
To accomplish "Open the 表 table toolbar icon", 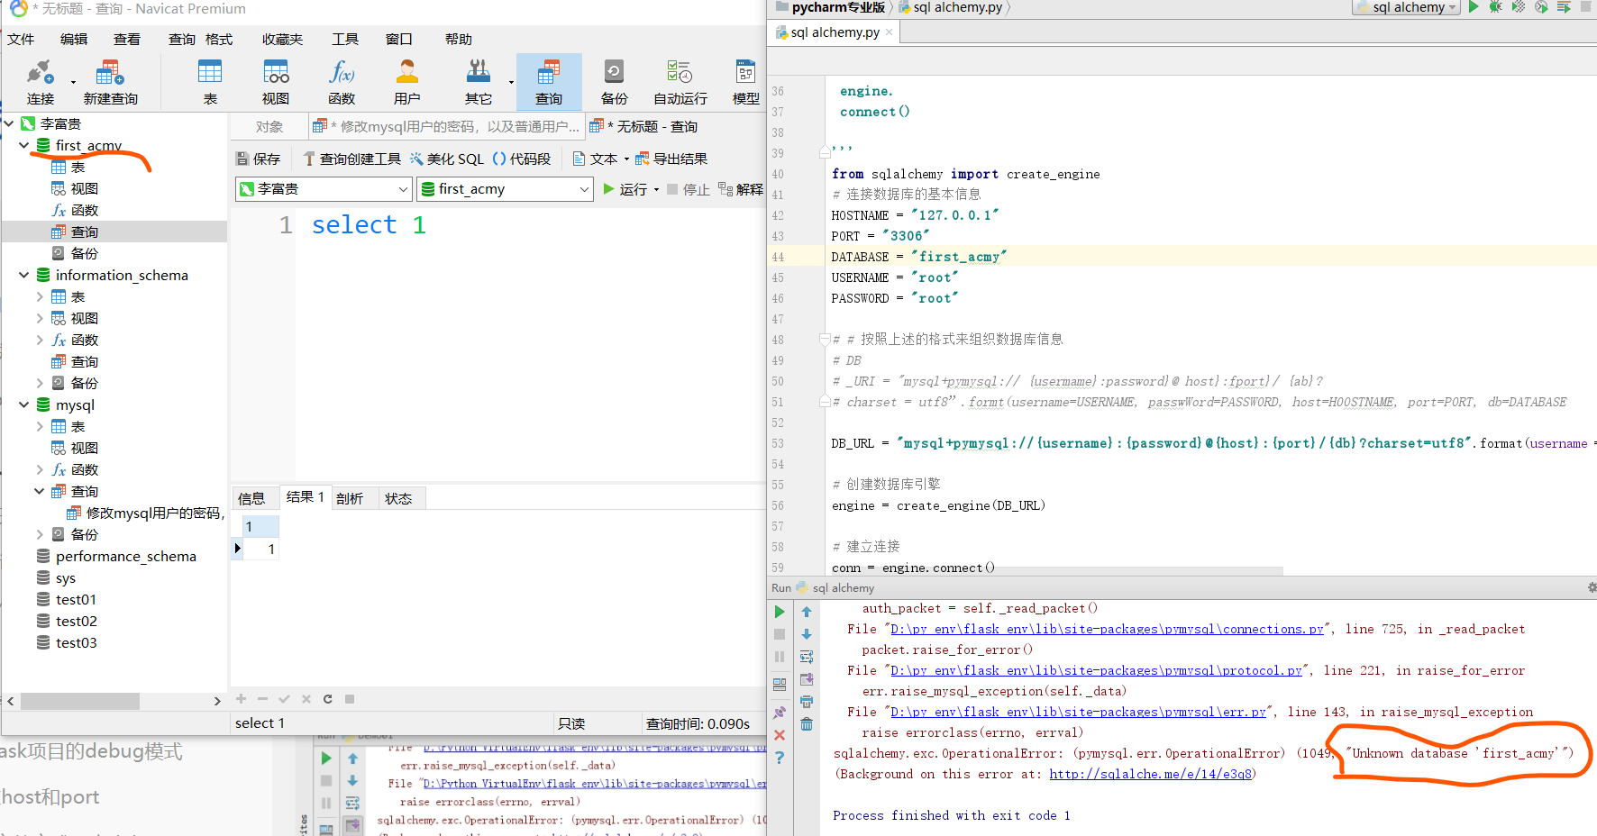I will [x=210, y=82].
